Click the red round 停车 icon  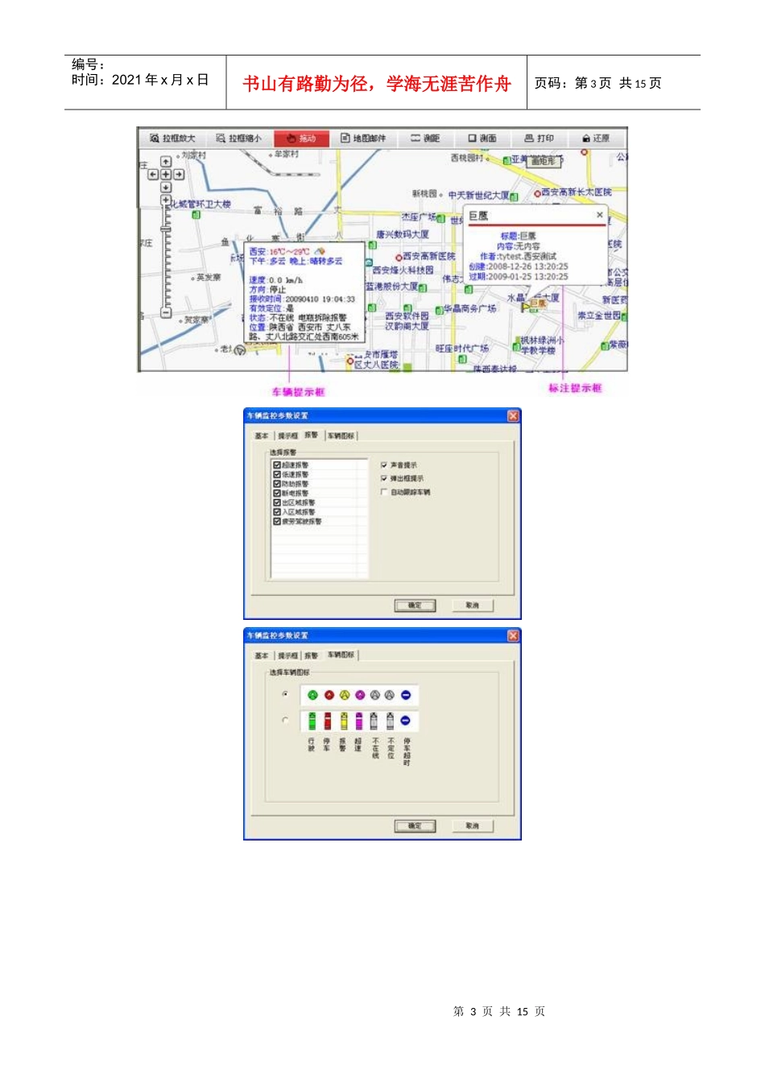329,695
